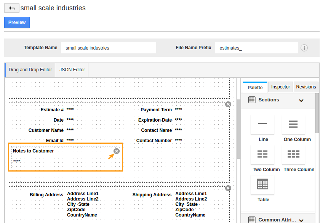This screenshot has height=223, width=320.
Task: Choose the Two Column section icon
Action: [x=262, y=155]
